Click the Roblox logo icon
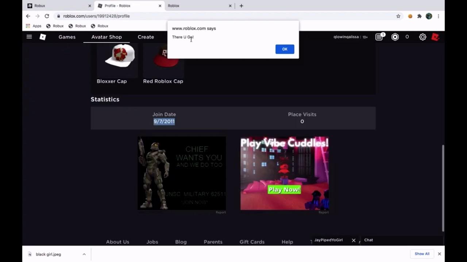Viewport: 467px width, 262px height. coord(43,37)
